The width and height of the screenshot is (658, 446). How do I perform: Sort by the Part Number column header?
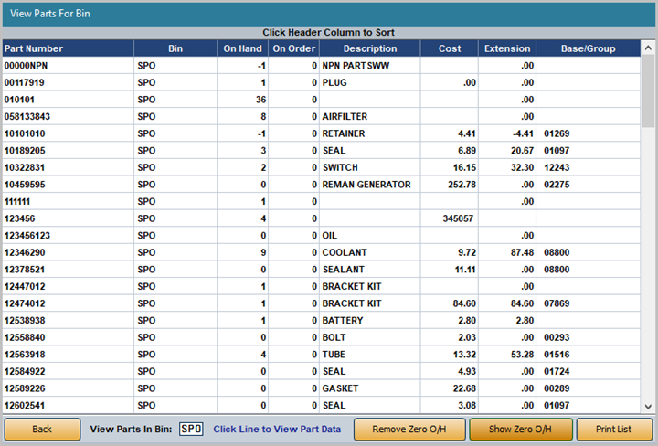(68, 48)
